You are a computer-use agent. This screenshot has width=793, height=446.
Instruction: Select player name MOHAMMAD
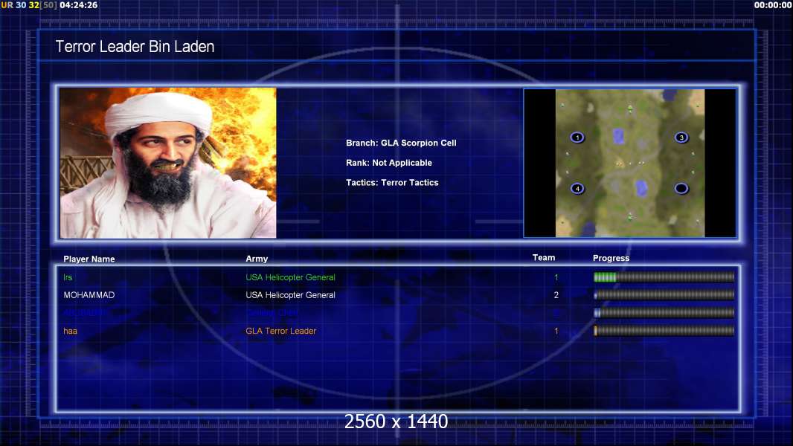click(x=89, y=295)
